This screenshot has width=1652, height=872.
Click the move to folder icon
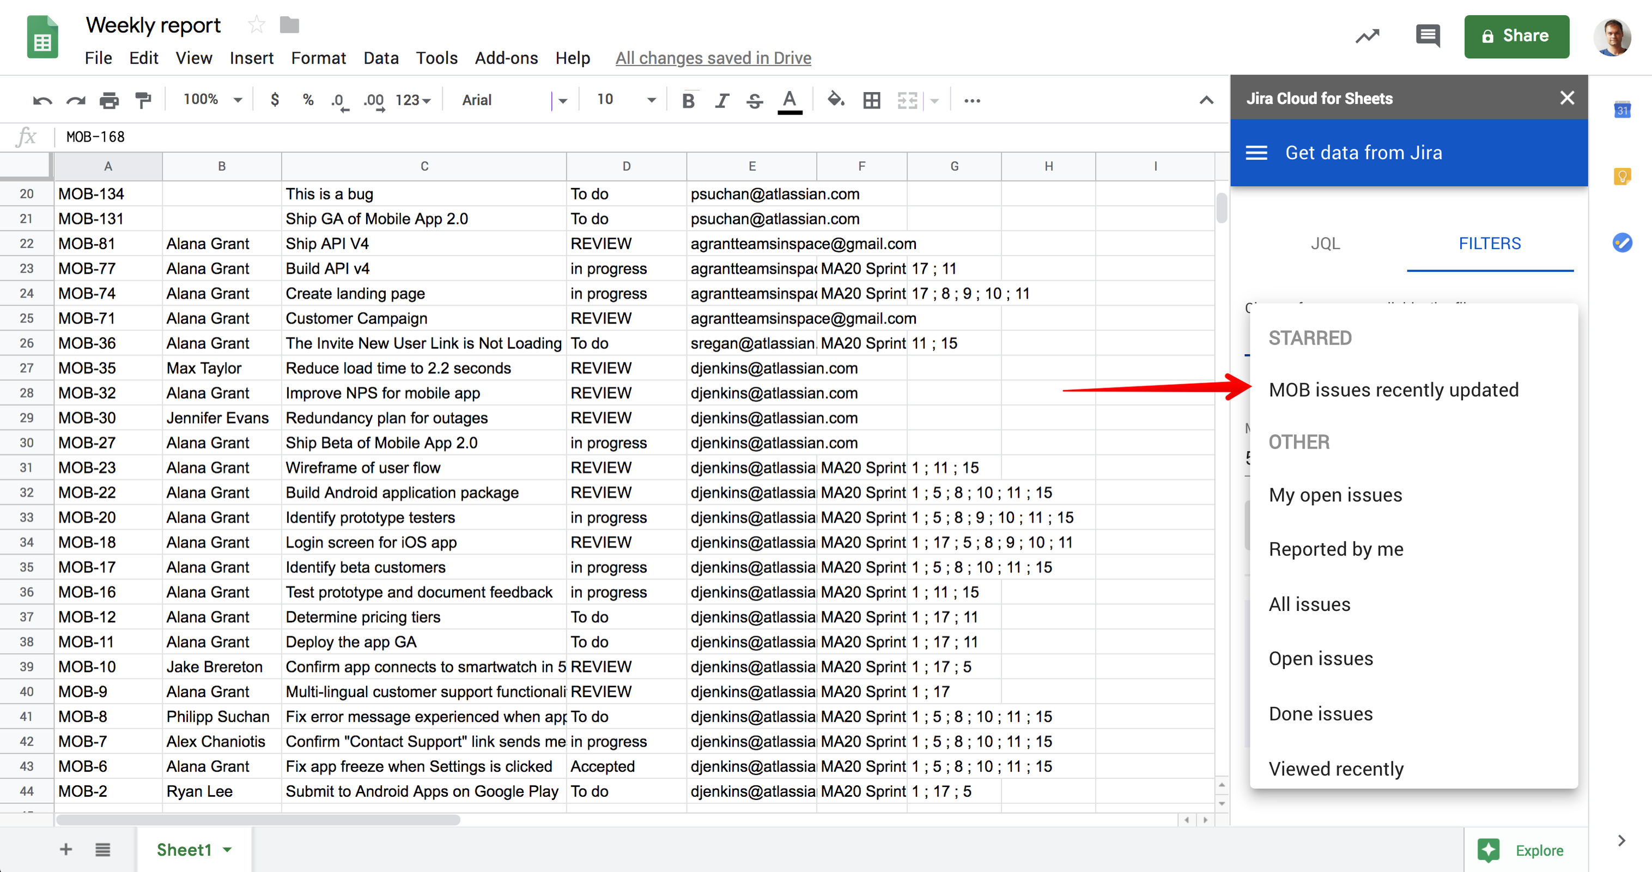point(289,25)
